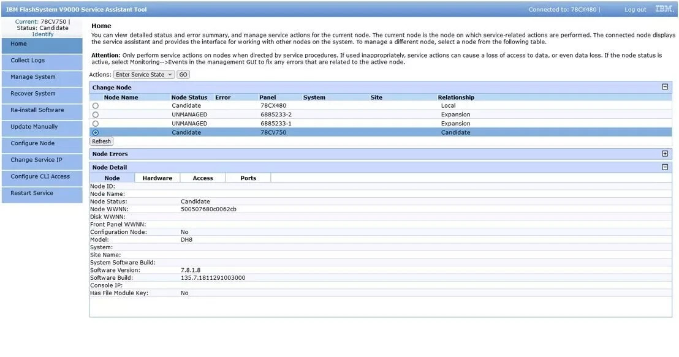Click the Site column header
This screenshot has width=679, height=357.
[376, 97]
